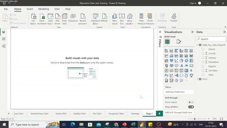
Task: Select the Power Apps visual icon
Action: coord(177,80)
